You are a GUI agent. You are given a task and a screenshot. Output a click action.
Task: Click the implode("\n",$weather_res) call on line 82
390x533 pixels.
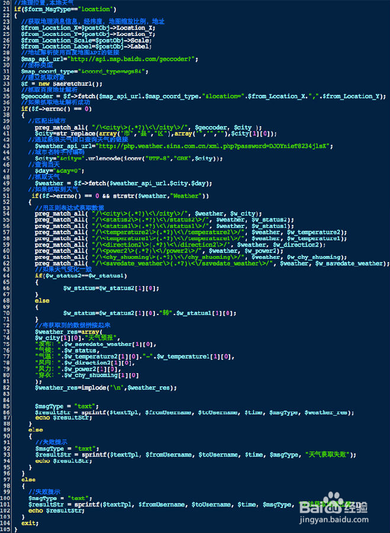pyautogui.click(x=127, y=387)
